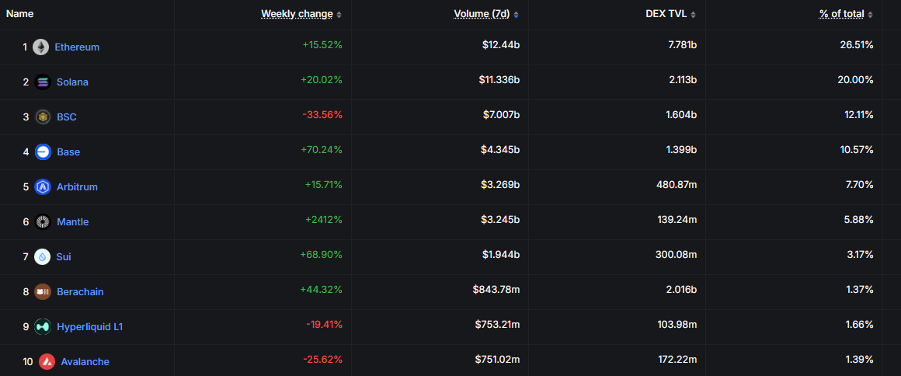Image resolution: width=901 pixels, height=376 pixels.
Task: Sort table by Weekly change header
Action: point(297,14)
